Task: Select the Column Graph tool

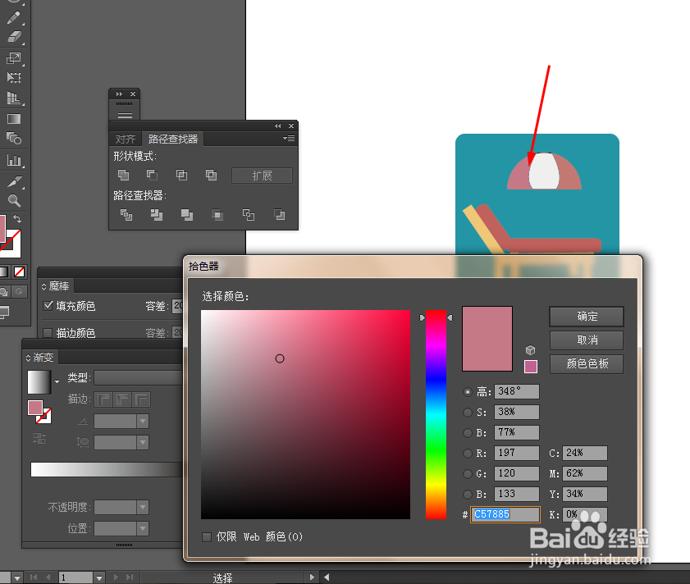Action: click(14, 160)
